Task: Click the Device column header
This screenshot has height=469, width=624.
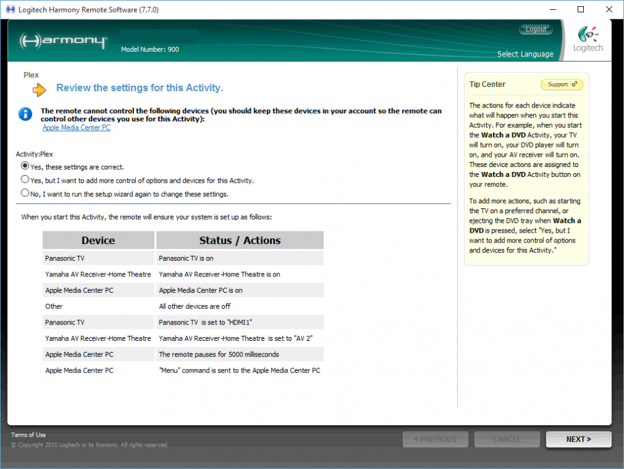Action: (x=98, y=240)
